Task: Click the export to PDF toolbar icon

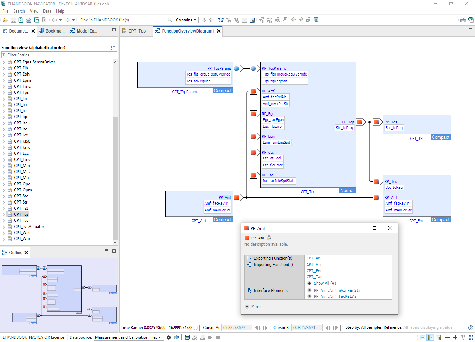Action: point(44,20)
